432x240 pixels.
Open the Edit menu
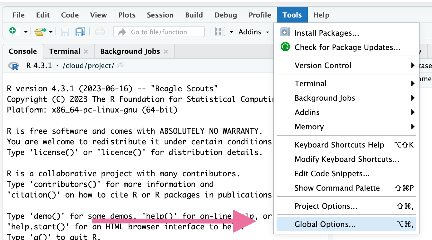coord(43,15)
